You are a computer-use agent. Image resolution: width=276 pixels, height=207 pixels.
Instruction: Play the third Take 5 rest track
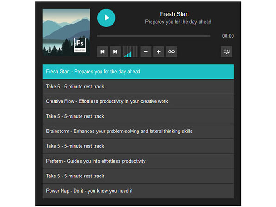(x=138, y=146)
